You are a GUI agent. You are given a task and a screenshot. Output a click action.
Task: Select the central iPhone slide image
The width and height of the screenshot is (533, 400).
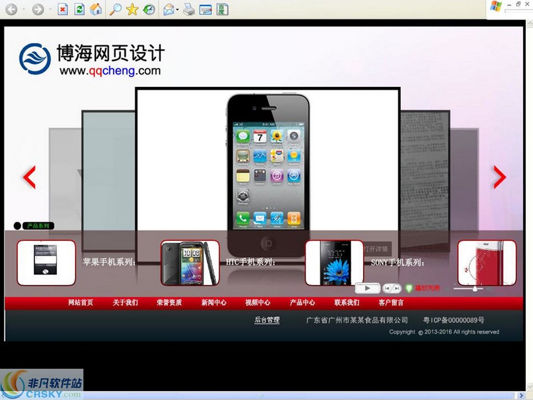(268, 175)
